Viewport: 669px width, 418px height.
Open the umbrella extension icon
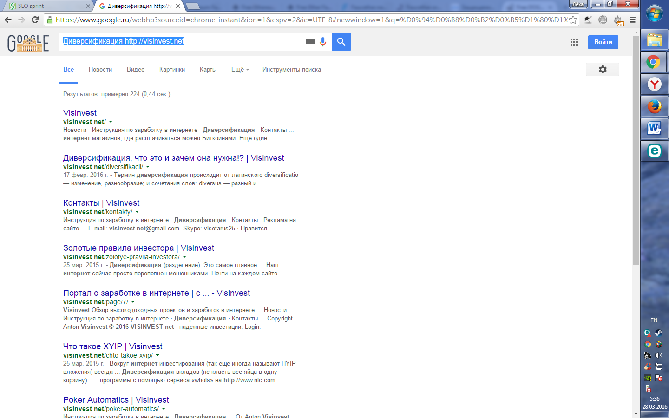click(588, 20)
